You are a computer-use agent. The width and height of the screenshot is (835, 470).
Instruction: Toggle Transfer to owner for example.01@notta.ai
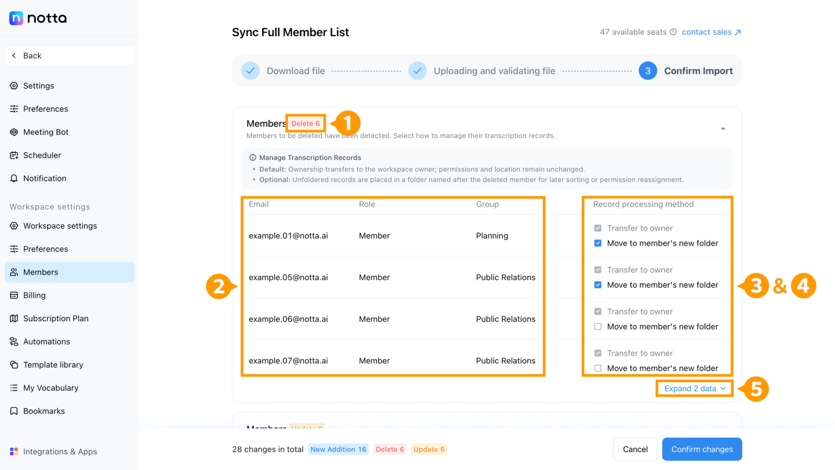(x=598, y=228)
